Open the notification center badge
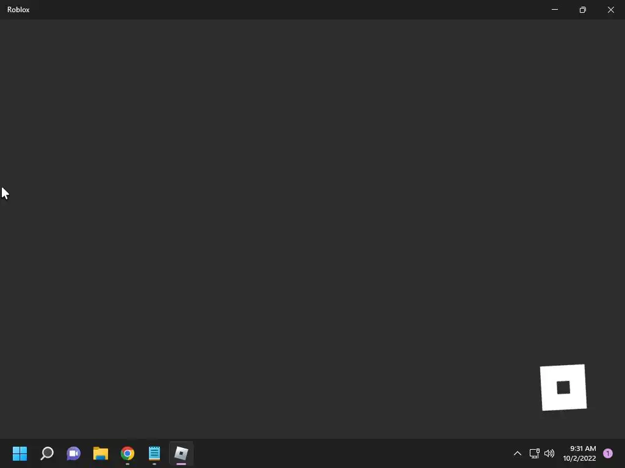The height and width of the screenshot is (468, 625). click(x=608, y=453)
